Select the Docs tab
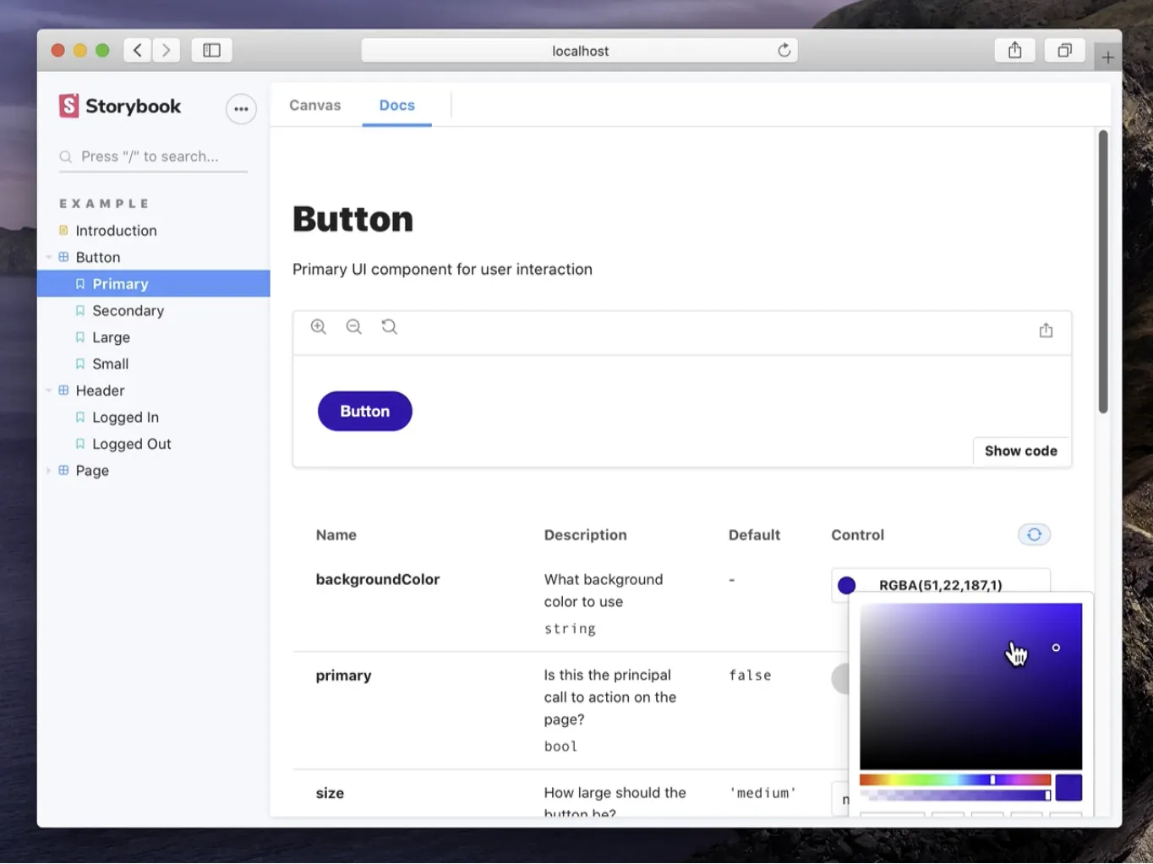Image resolution: width=1153 pixels, height=864 pixels. click(396, 106)
